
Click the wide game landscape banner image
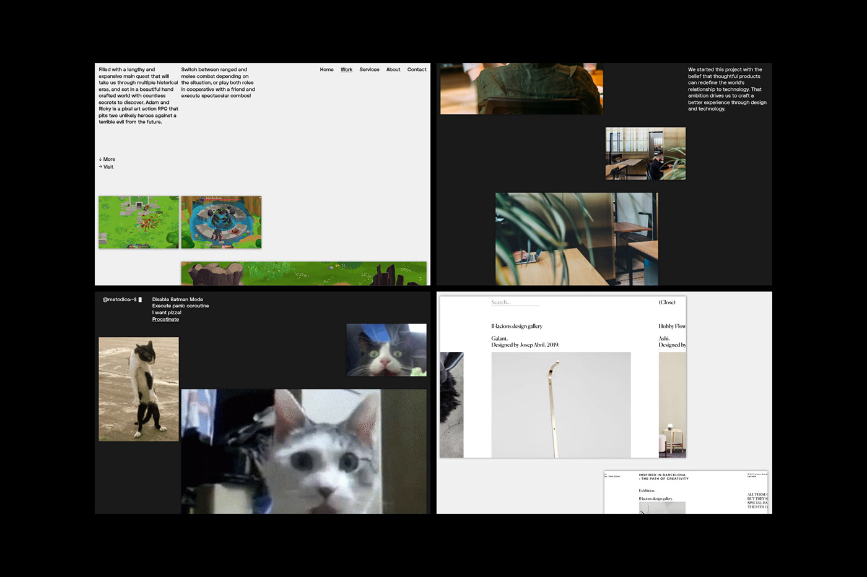303,273
